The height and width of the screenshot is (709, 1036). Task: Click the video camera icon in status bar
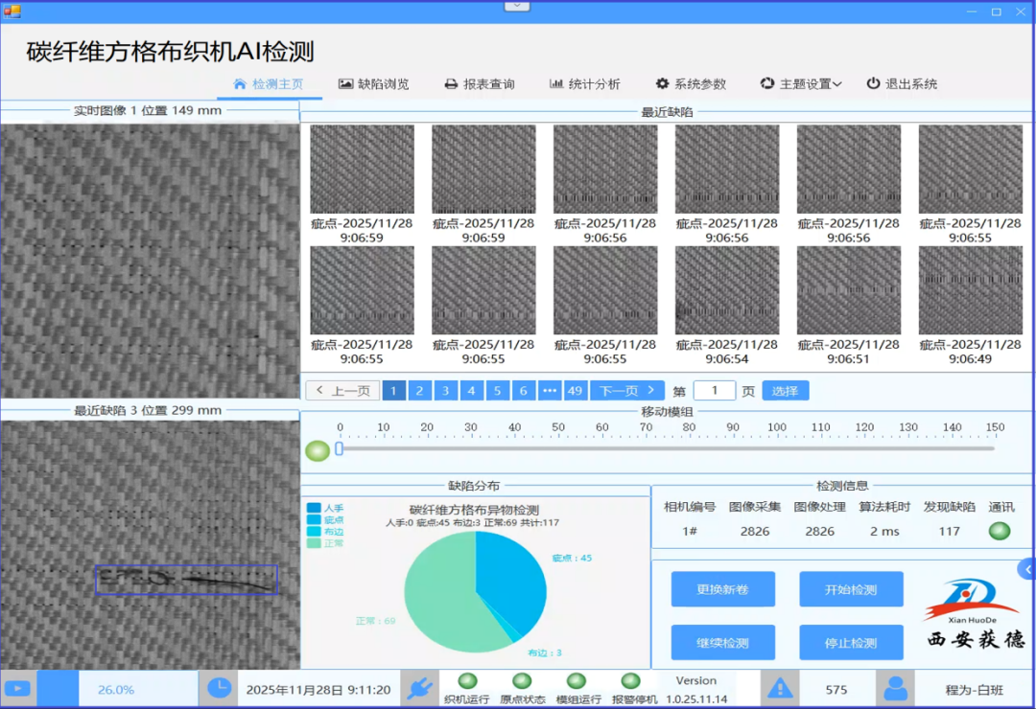18,689
